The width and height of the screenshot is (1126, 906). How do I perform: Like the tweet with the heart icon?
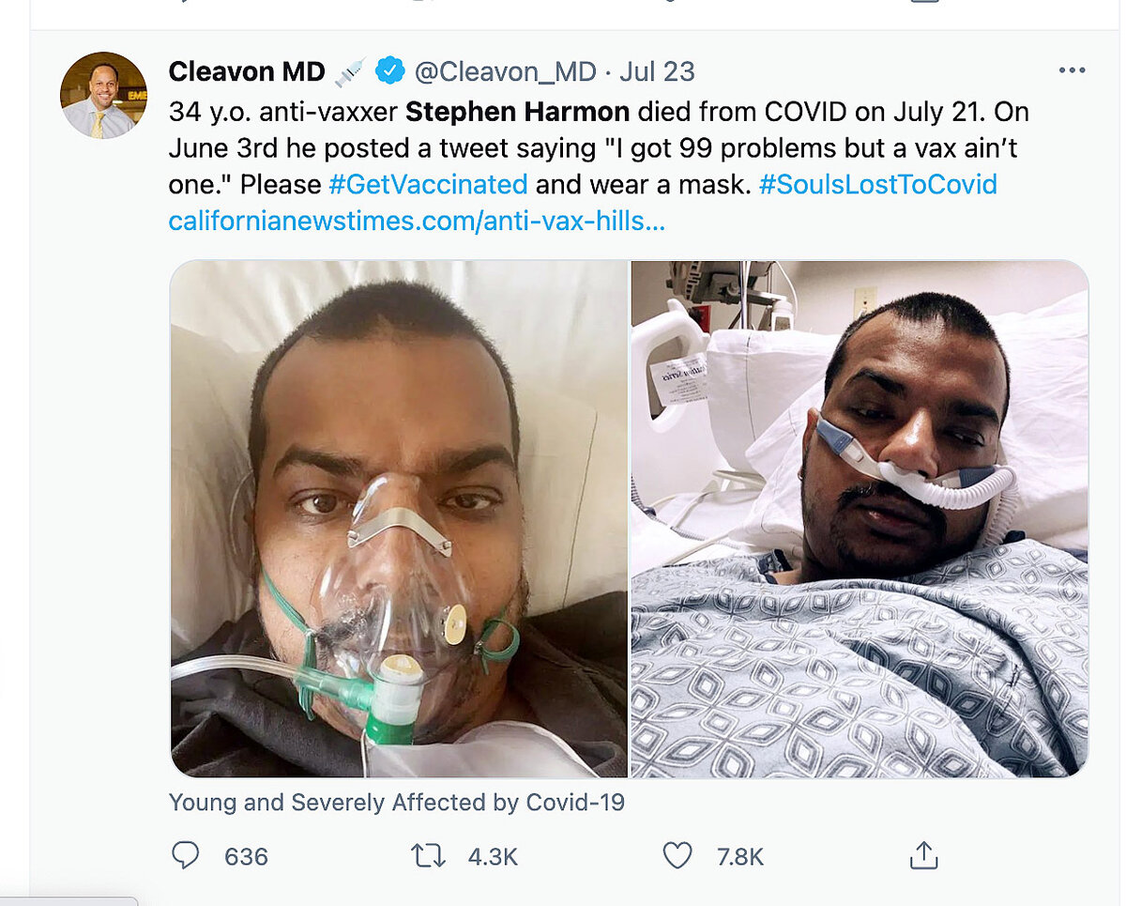coord(677,855)
